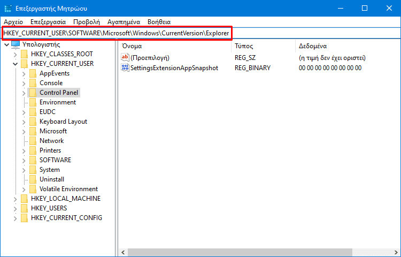Click the SOFTWARE folder icon
The height and width of the screenshot is (257, 401).
pos(33,160)
